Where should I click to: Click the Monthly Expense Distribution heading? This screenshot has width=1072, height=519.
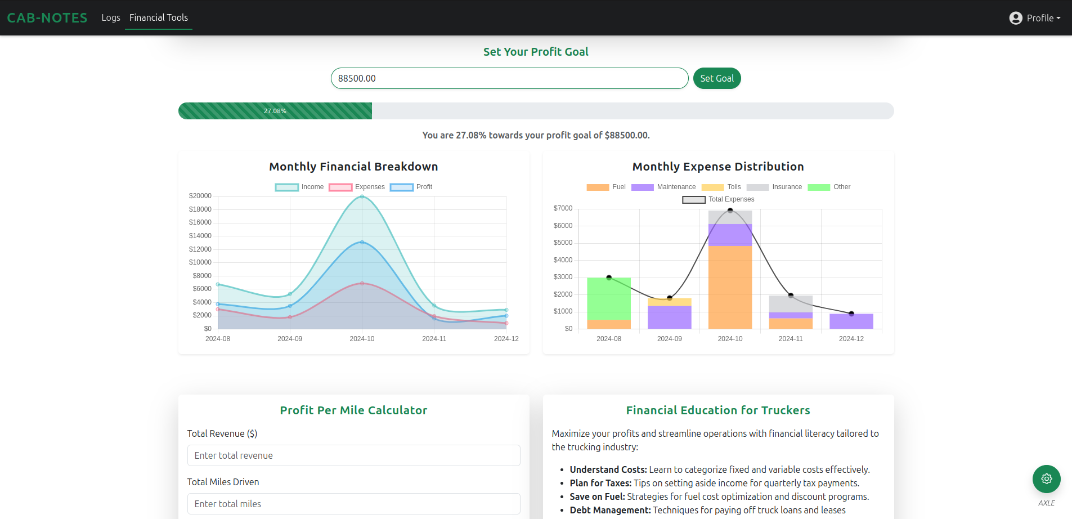click(718, 167)
